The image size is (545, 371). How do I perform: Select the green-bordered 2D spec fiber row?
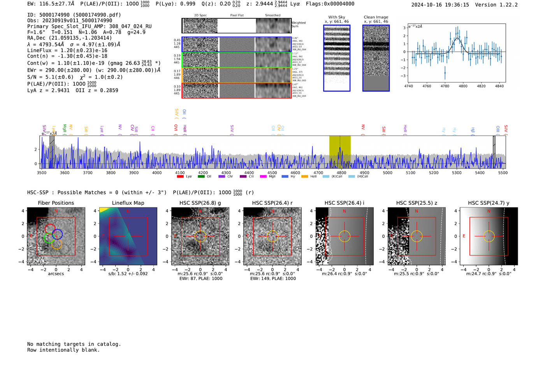236,60
